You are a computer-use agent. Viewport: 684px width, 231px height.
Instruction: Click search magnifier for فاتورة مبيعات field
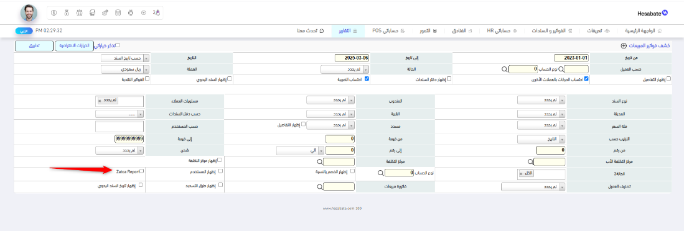pos(321,186)
